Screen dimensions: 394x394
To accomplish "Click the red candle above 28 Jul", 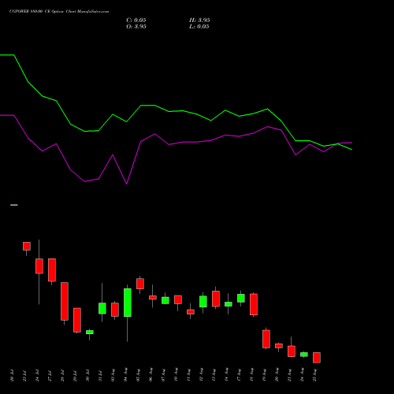I will coord(65,301).
